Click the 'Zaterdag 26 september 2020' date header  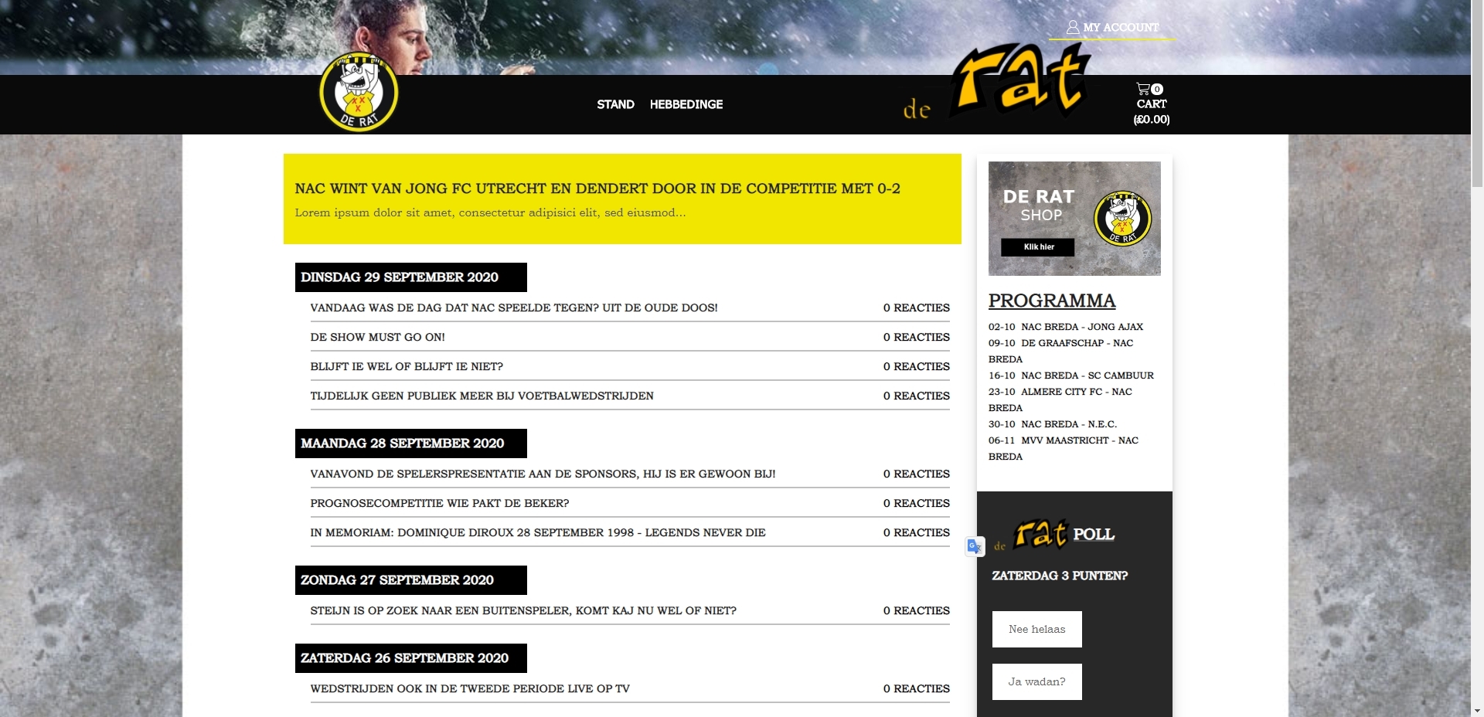[x=411, y=658]
